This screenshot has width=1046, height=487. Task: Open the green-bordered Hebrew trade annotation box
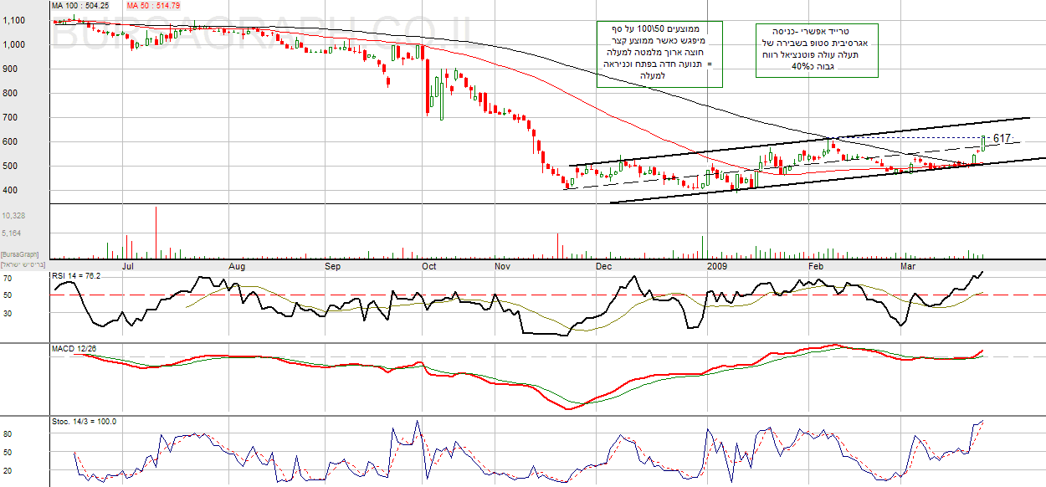(x=817, y=50)
